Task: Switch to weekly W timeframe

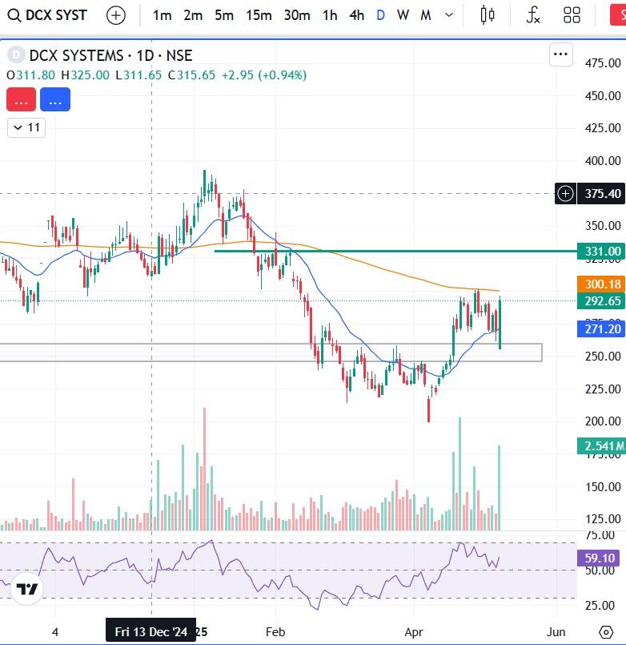Action: click(403, 16)
